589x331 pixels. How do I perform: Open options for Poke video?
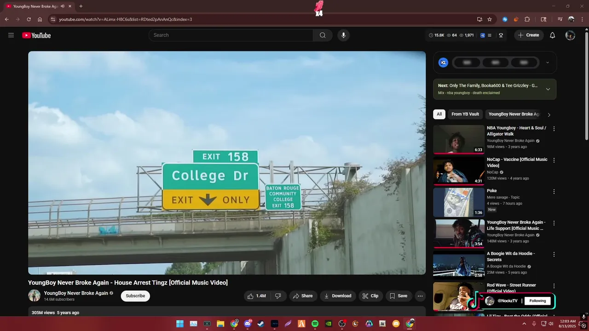[554, 191]
